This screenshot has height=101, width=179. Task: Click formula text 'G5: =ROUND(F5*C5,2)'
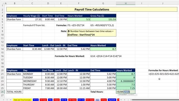pos(102,25)
